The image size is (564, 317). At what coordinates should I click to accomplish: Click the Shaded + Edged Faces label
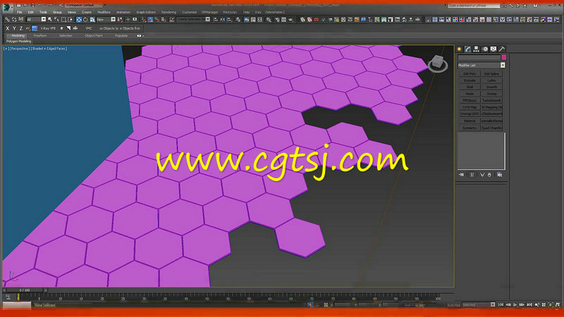(x=49, y=49)
